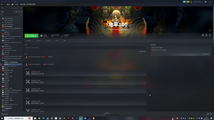
Task: Click the friends icon on hero banner
Action: click(x=210, y=30)
